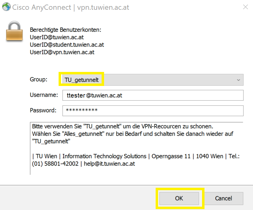Click the 'Password:' label
Image resolution: width=253 pixels, height=210 pixels.
point(43,110)
